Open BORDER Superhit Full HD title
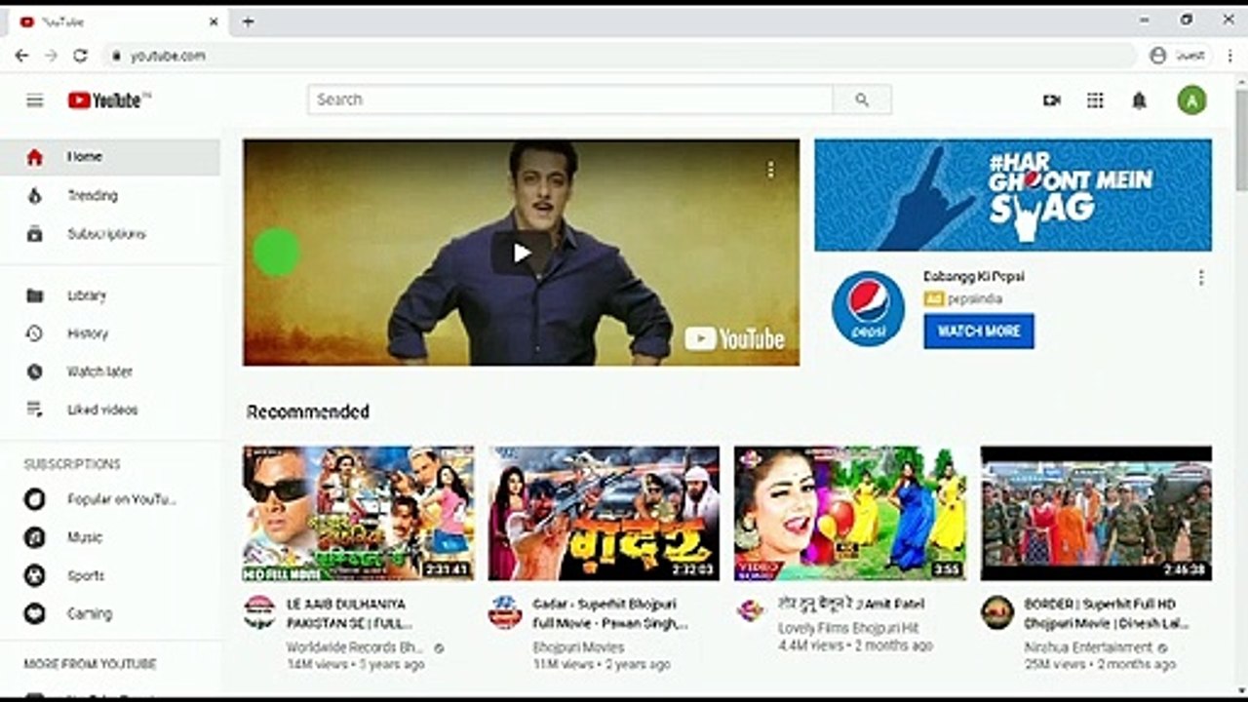1248x702 pixels. 1107,613
